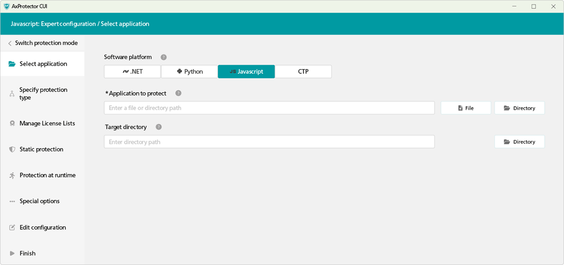564x265 pixels.
Task: Browse for a File to protect
Action: point(466,108)
